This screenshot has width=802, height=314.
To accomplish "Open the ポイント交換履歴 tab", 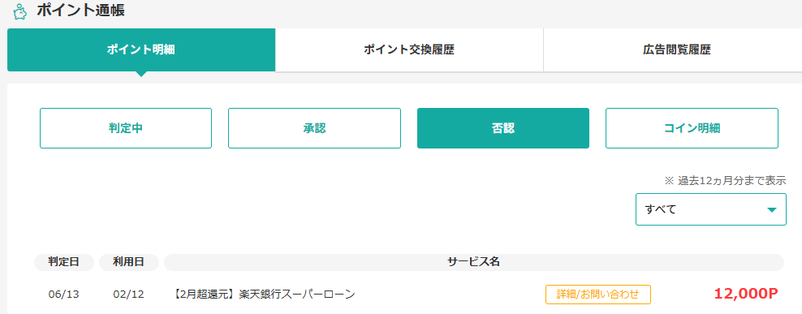I will (409, 50).
